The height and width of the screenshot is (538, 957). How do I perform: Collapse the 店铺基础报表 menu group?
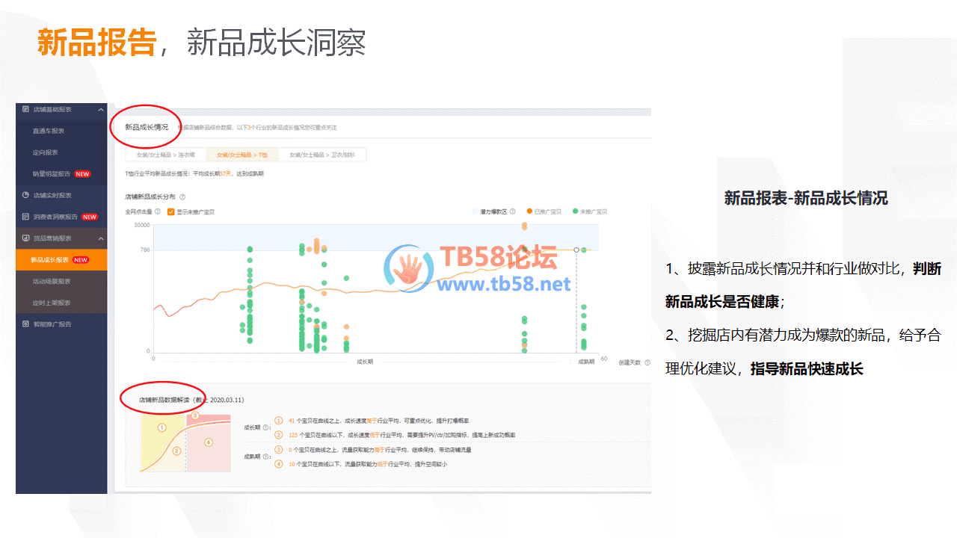(101, 110)
